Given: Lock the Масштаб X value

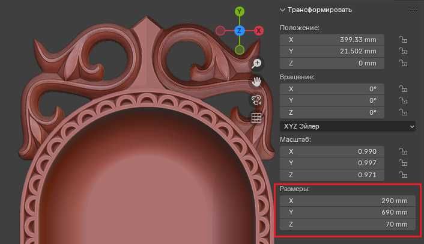Looking at the screenshot, I should click(403, 151).
